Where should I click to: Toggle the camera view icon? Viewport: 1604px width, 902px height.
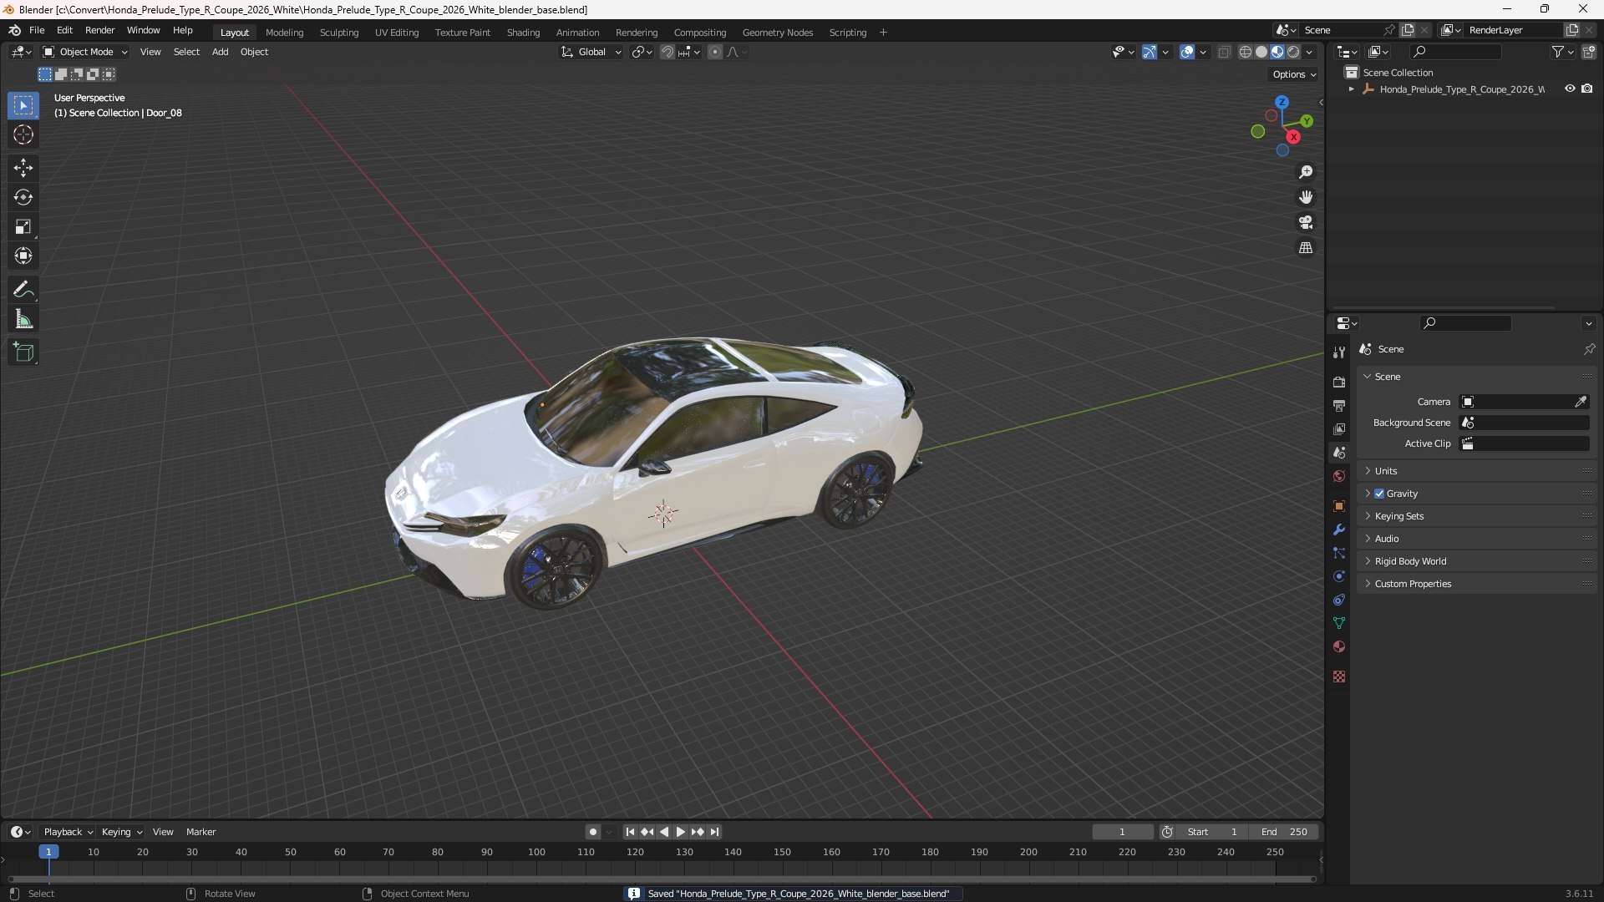pyautogui.click(x=1306, y=222)
